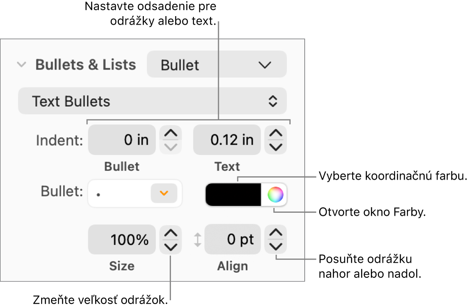Click the Align 0 pt field
Screen dimensions: 474x307
pos(233,240)
